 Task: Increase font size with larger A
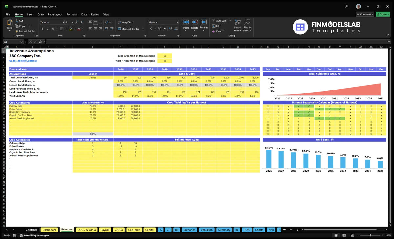coord(77,22)
